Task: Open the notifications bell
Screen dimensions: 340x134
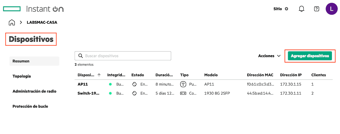Action: click(301, 9)
